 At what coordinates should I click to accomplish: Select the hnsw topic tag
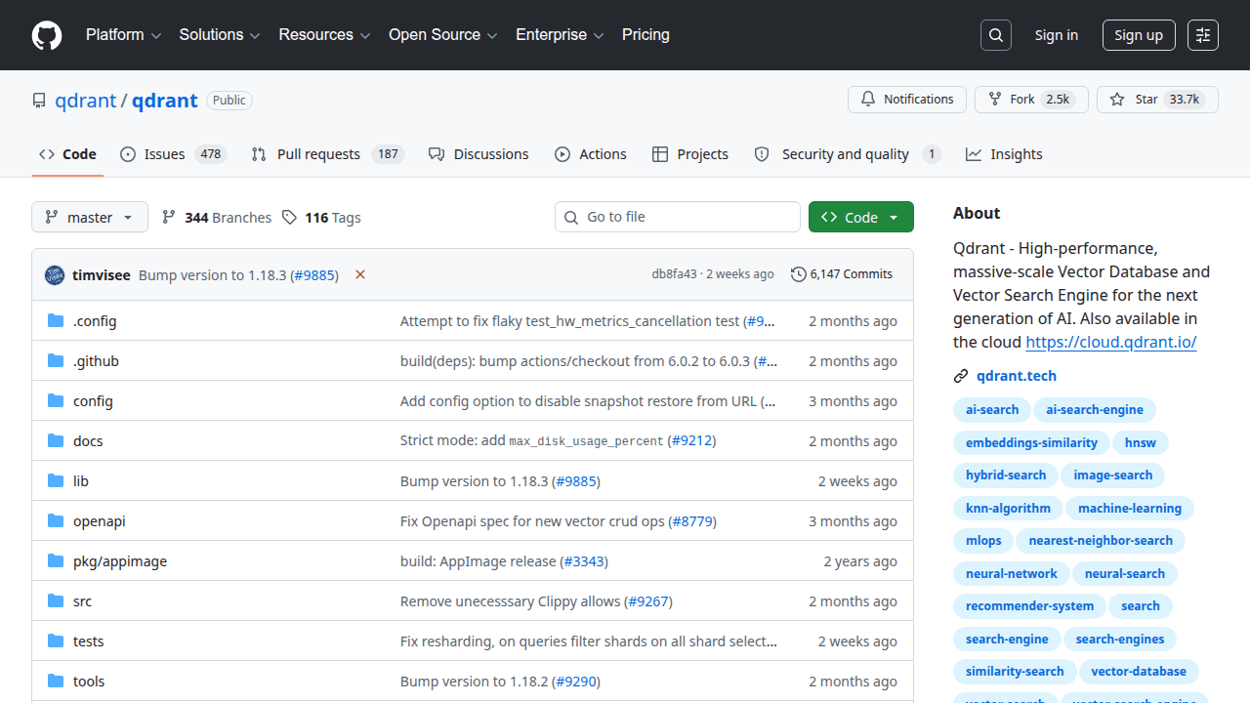coord(1140,443)
